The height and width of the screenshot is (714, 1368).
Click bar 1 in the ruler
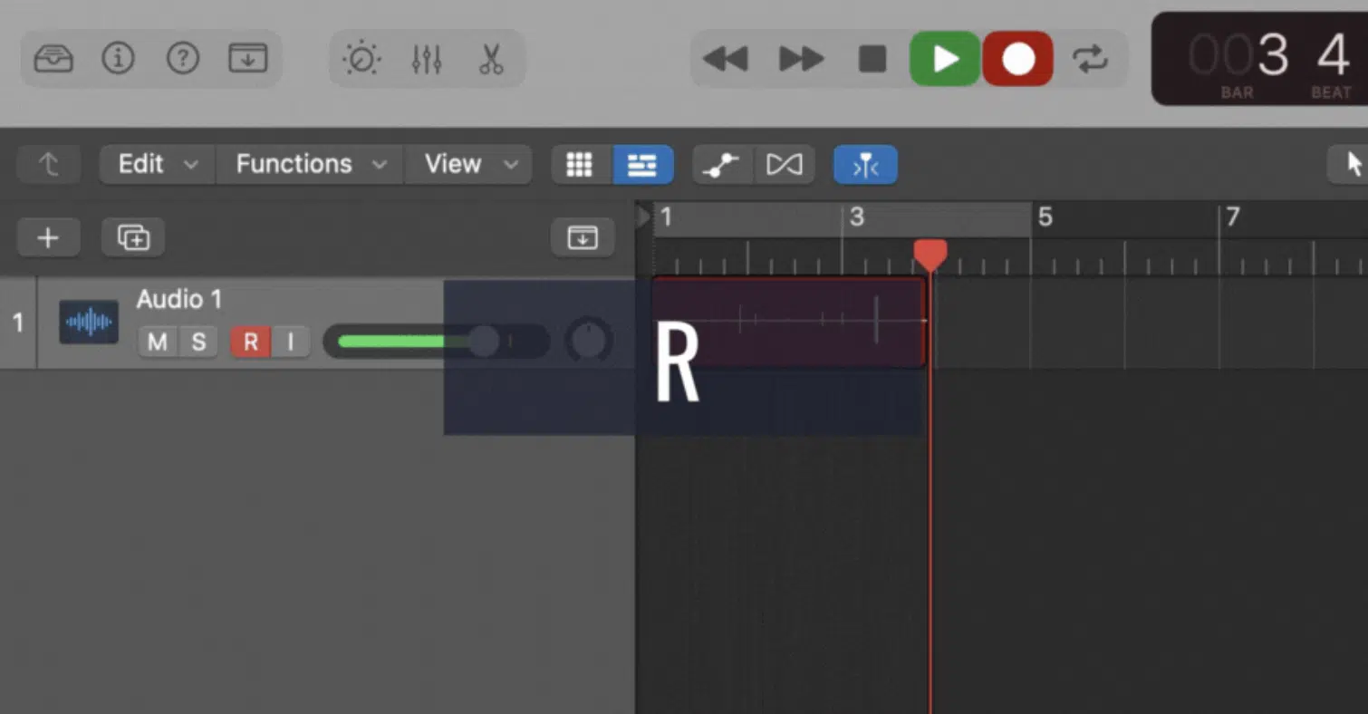coord(667,217)
